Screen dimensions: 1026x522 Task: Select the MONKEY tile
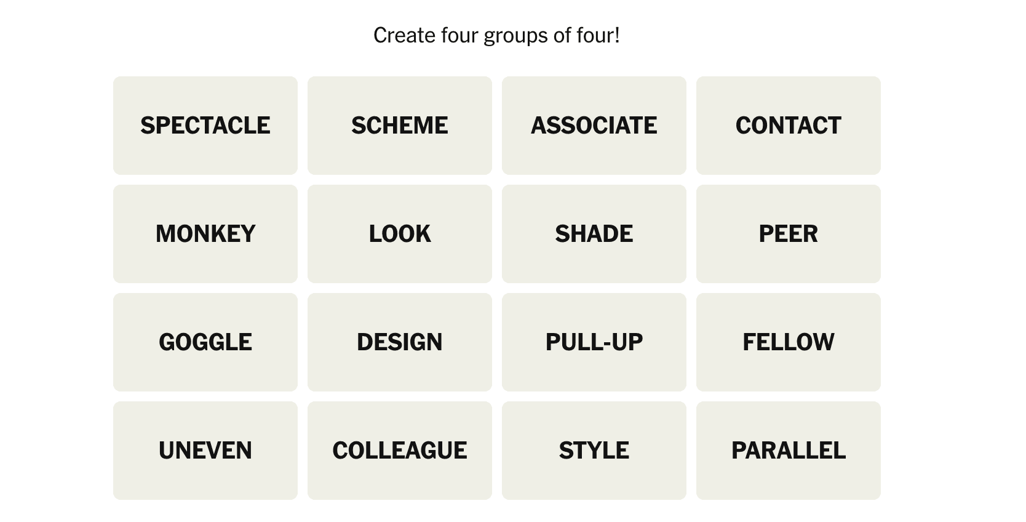click(x=205, y=234)
